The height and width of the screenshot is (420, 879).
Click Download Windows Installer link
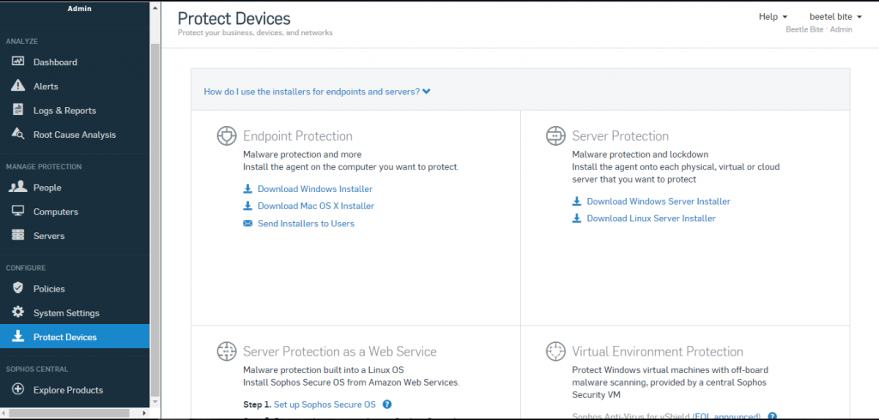tap(315, 189)
